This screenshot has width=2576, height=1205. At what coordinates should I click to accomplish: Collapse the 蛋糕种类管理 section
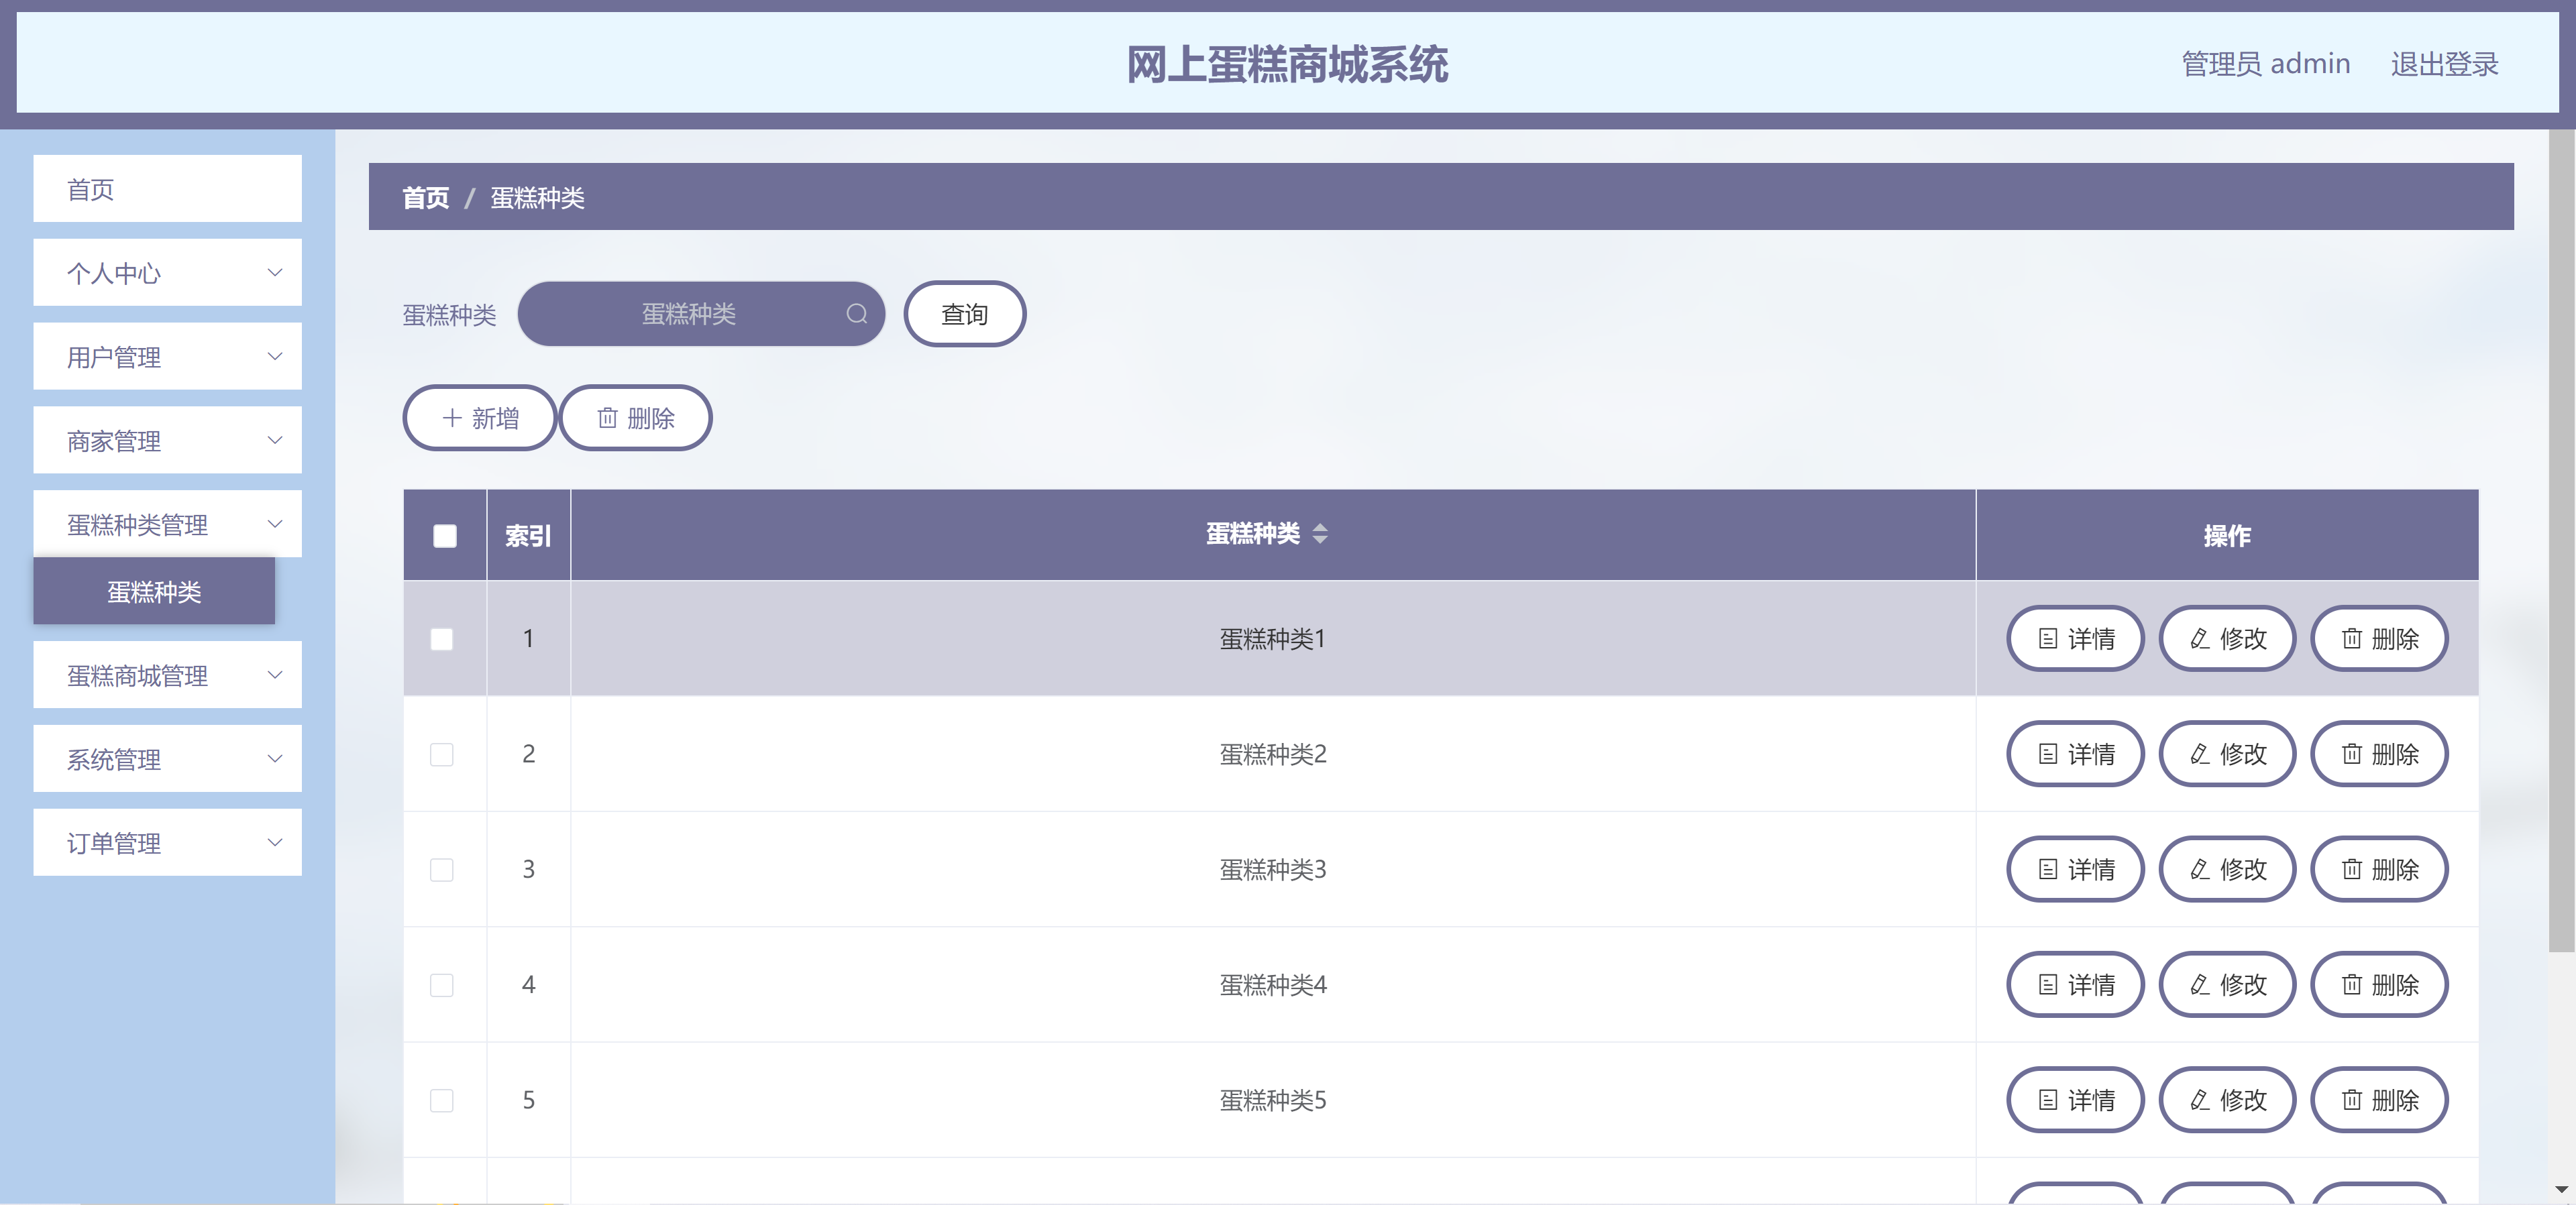click(167, 524)
